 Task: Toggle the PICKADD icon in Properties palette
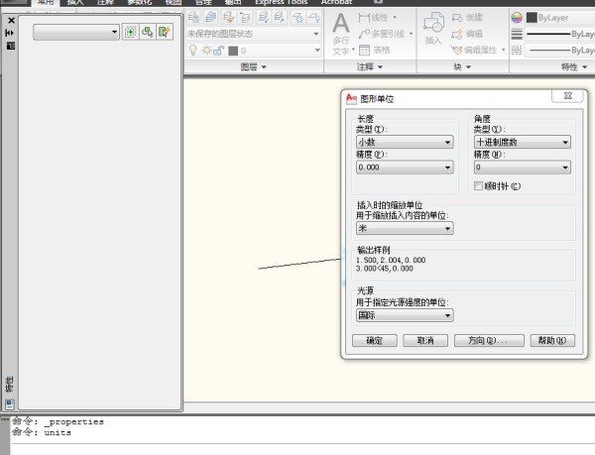click(x=131, y=33)
